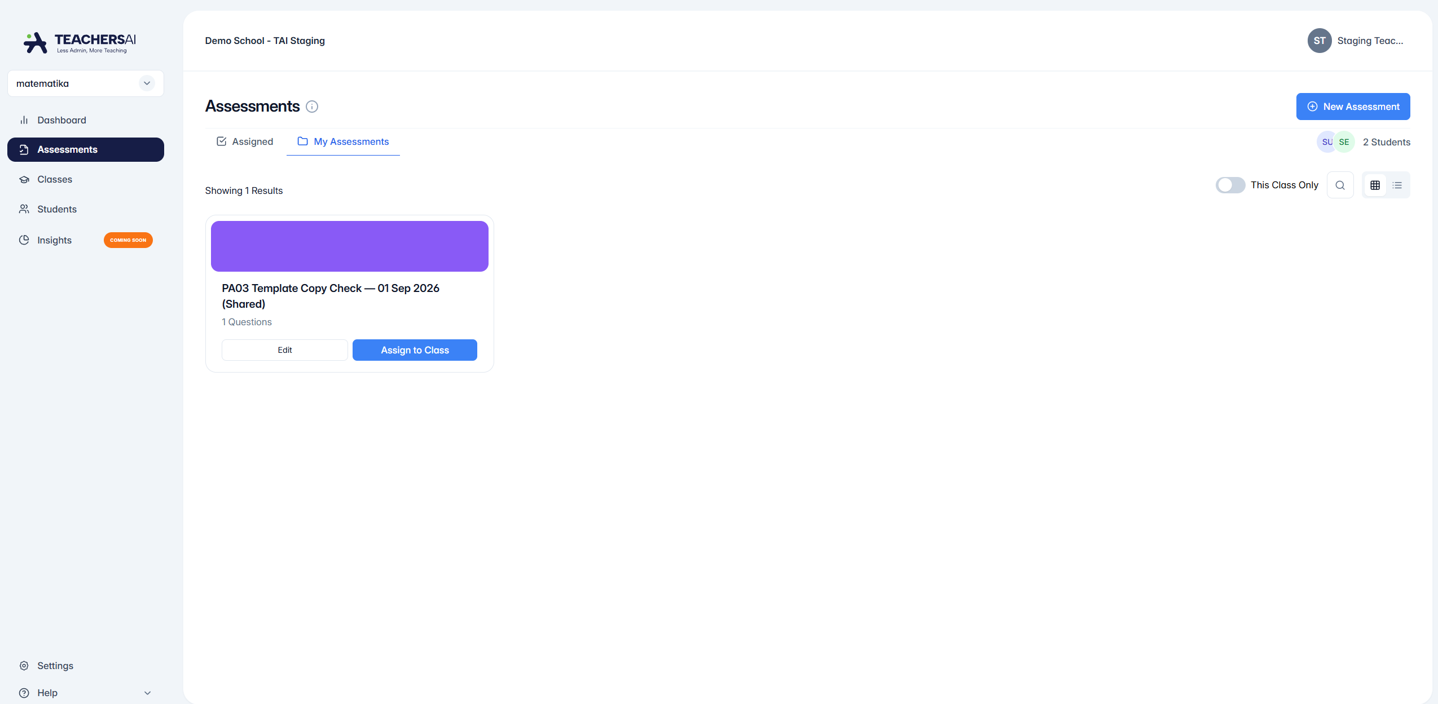Go to Classes in the sidebar
The image size is (1438, 704).
click(x=86, y=179)
